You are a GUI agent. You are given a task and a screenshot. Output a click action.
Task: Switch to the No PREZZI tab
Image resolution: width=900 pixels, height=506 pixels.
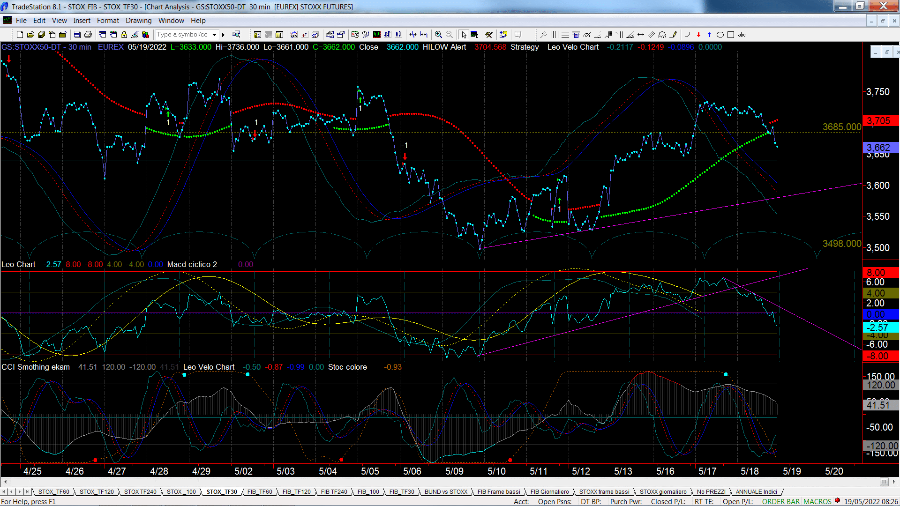711,491
